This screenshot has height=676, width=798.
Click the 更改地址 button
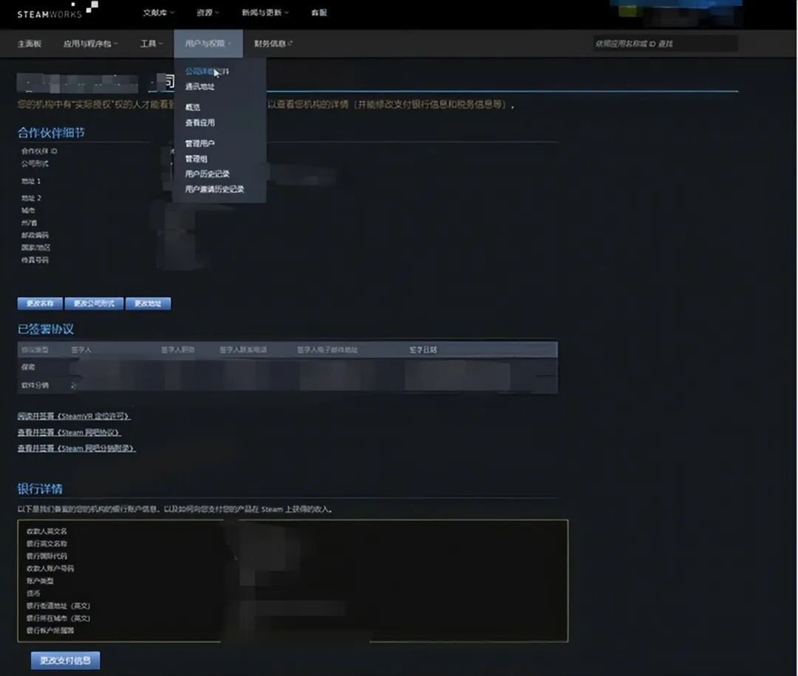[148, 304]
